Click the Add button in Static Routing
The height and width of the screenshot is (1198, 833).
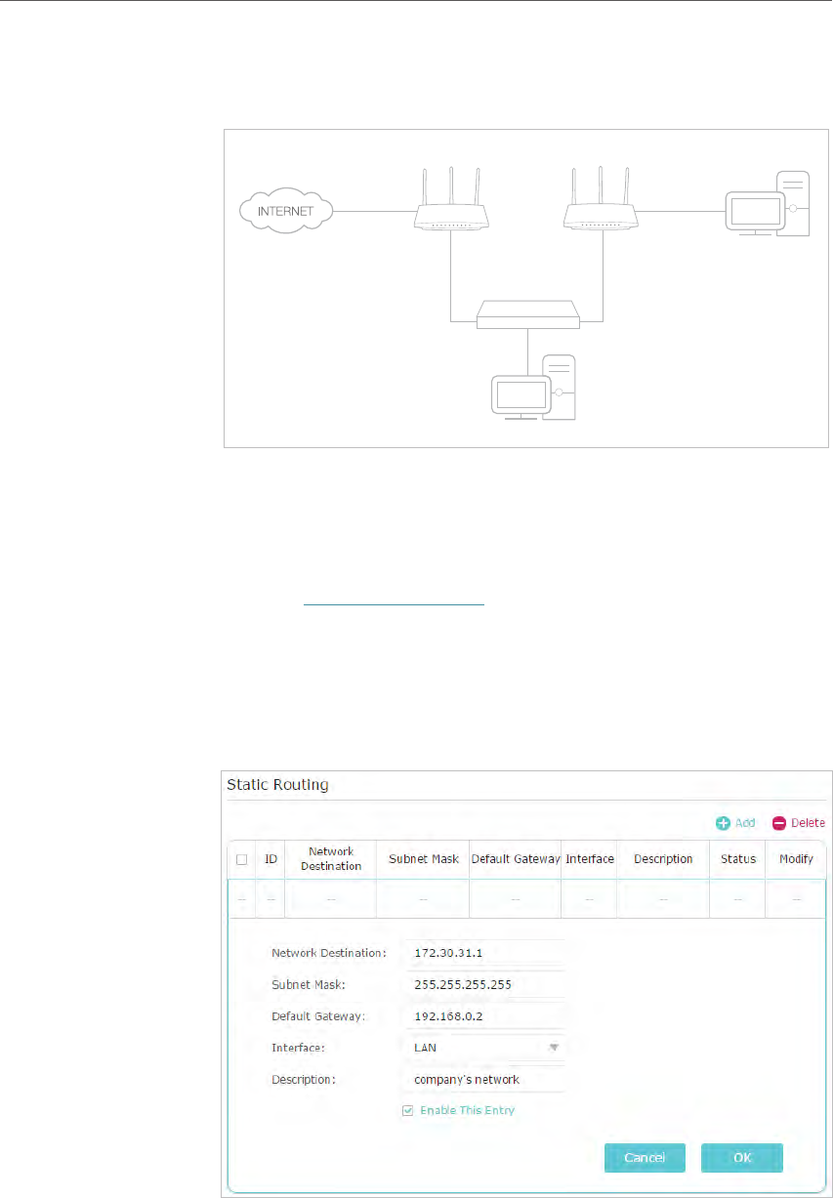pyautogui.click(x=735, y=823)
